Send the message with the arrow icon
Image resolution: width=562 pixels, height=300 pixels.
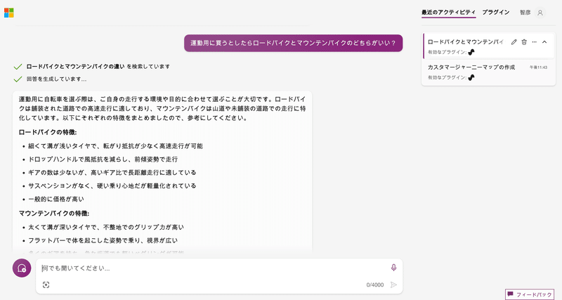point(393,285)
